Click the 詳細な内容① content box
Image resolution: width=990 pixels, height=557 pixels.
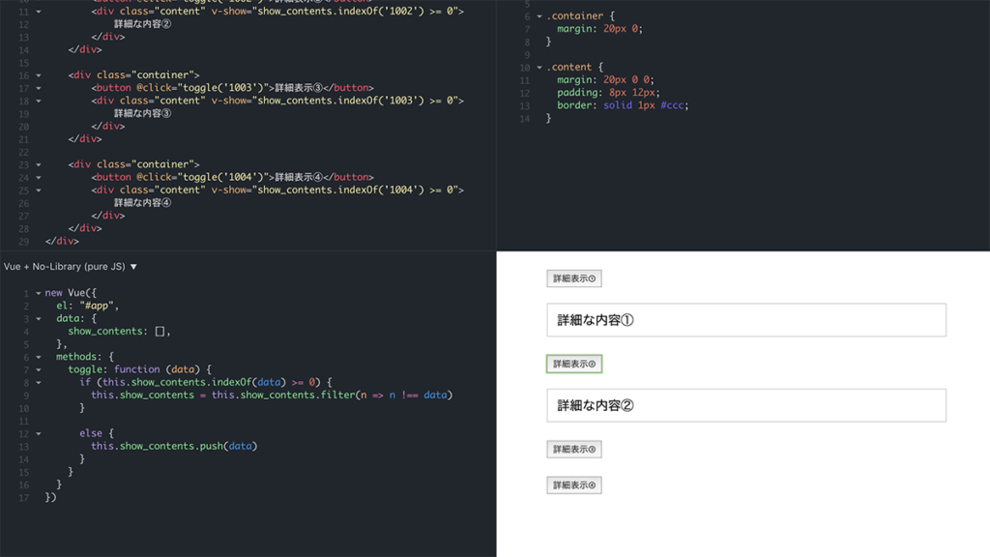[745, 320]
